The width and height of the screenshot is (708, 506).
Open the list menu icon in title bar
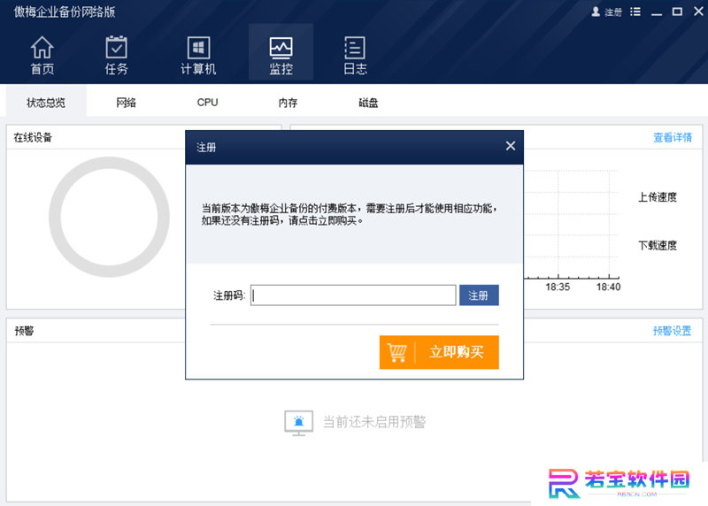click(635, 11)
